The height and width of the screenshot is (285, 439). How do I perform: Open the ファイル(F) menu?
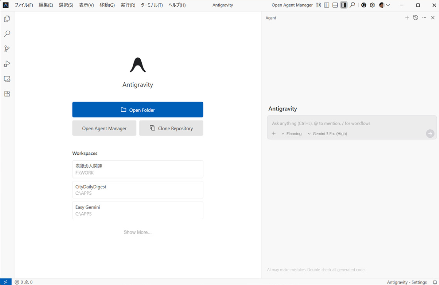point(24,5)
